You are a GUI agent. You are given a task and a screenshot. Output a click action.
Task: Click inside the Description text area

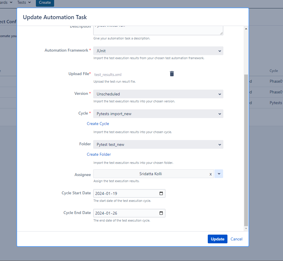point(158,30)
